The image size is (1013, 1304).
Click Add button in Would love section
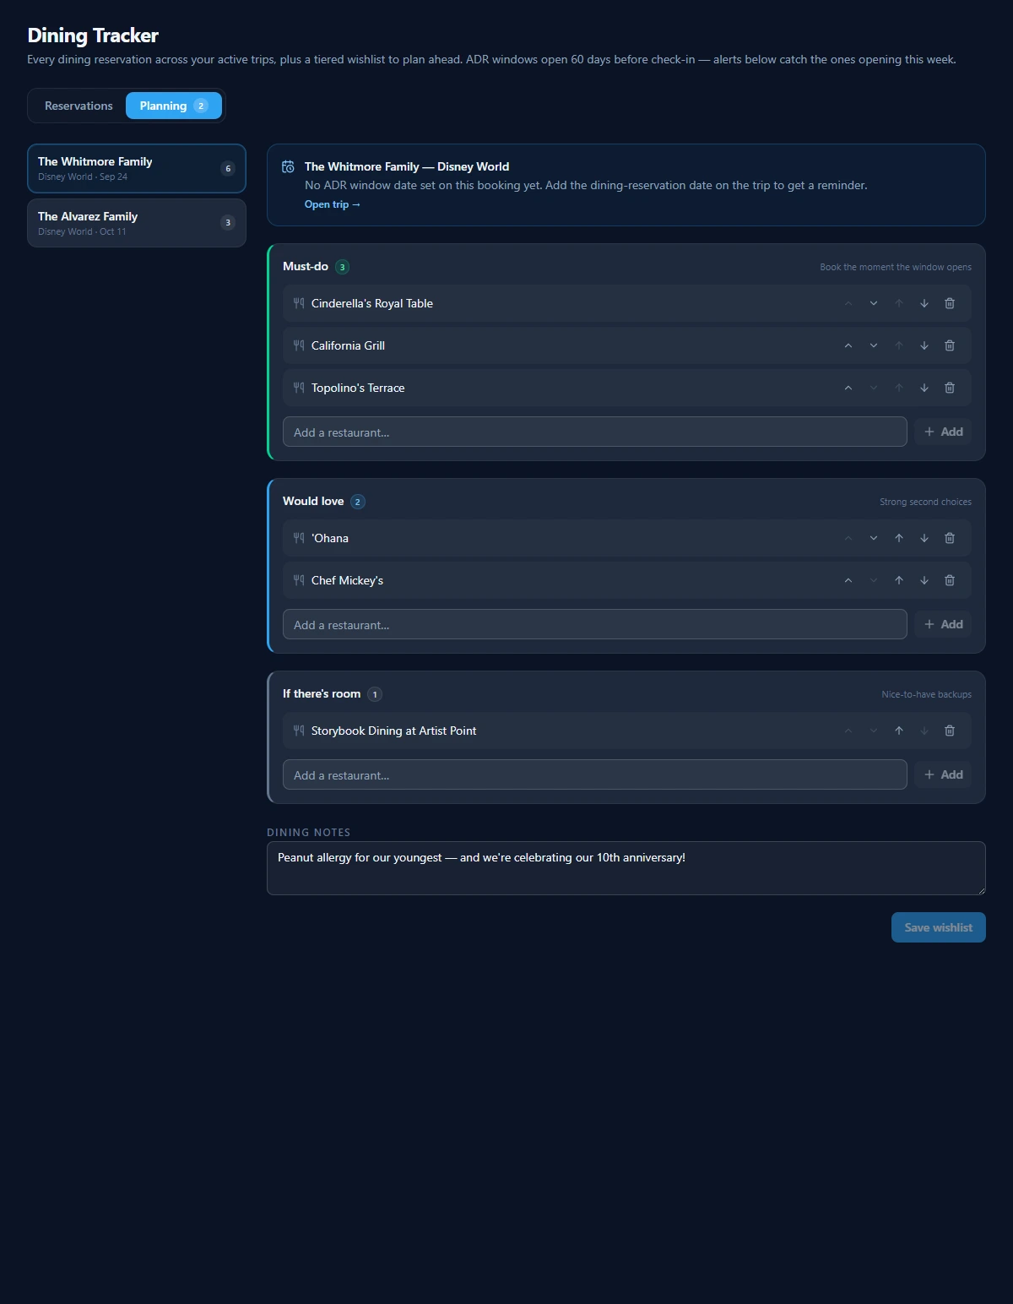coord(944,624)
